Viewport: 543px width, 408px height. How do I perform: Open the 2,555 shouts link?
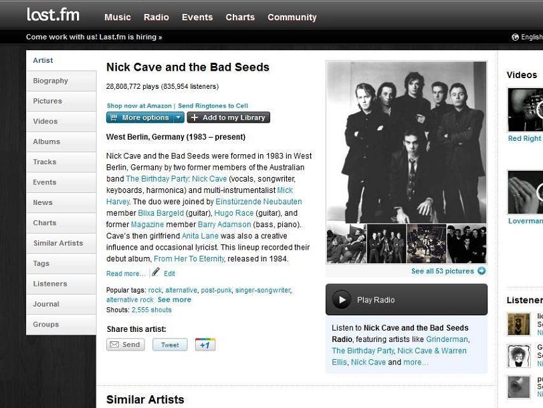pyautogui.click(x=151, y=310)
